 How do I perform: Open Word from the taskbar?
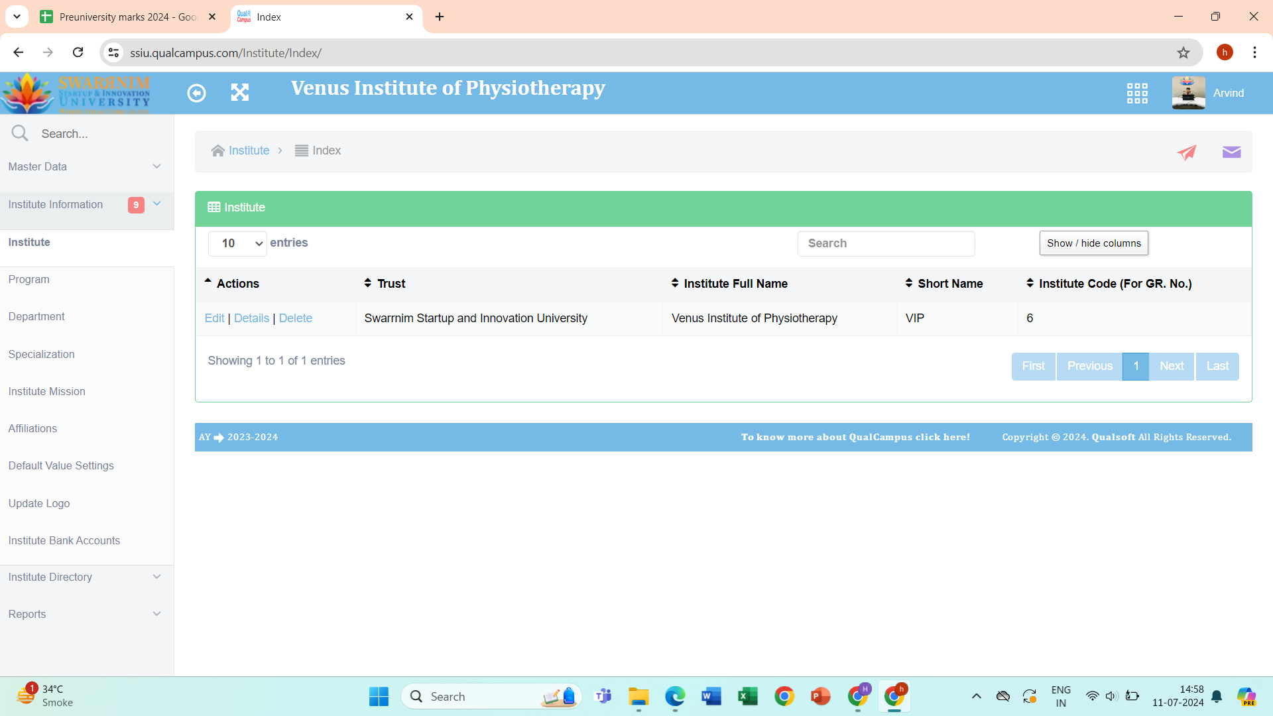coord(711,696)
